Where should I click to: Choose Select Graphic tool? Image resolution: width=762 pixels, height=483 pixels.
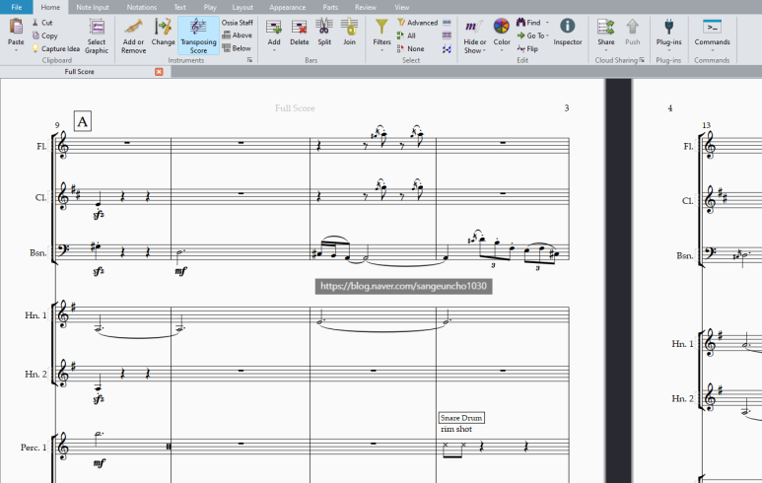pos(97,36)
